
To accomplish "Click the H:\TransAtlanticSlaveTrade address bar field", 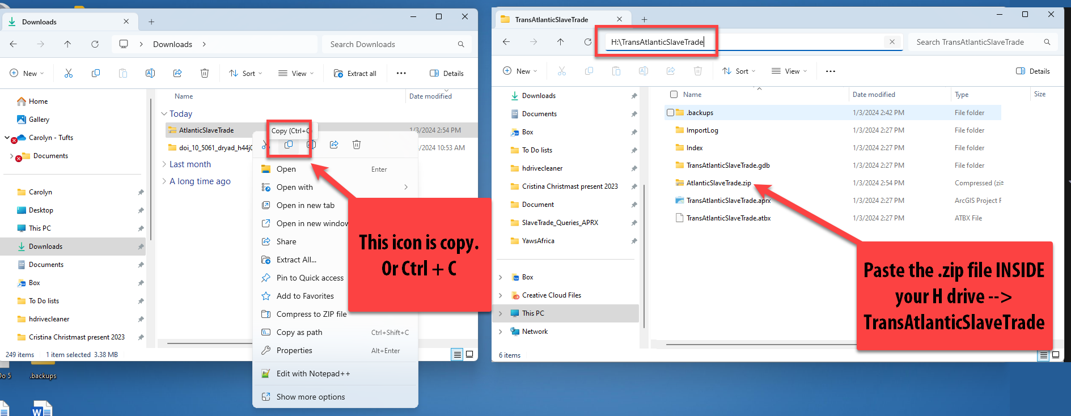I will tap(743, 42).
